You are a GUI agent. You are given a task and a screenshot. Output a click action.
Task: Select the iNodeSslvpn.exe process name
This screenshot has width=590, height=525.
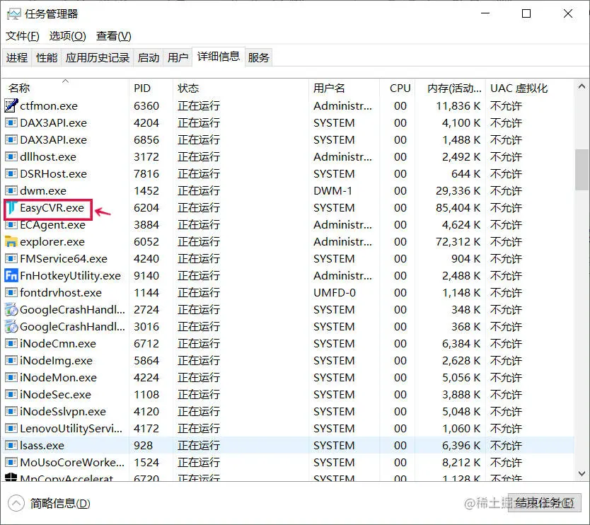63,411
